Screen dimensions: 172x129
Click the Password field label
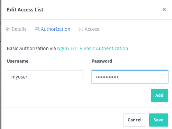coord(102,61)
